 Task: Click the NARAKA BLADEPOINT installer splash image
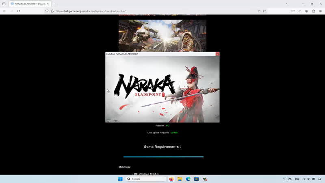click(162, 89)
